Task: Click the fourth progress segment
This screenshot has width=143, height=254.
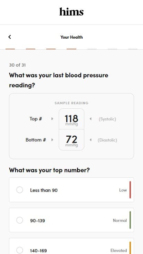Action: (71, 49)
